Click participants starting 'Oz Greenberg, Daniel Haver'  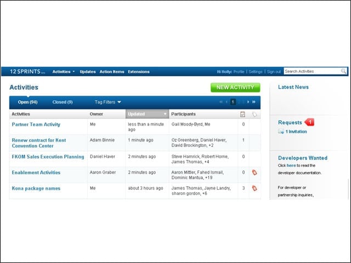tap(199, 142)
